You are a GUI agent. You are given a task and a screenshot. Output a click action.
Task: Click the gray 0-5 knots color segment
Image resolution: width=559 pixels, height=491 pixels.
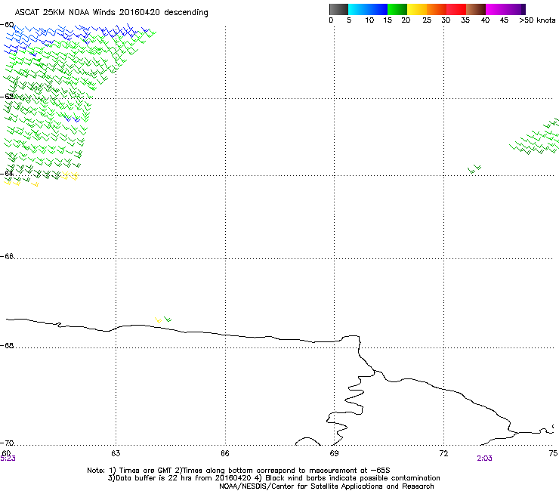point(338,9)
